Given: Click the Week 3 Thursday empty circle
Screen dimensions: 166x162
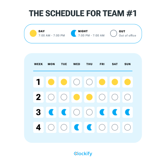Looking at the screenshot, I should [x=89, y=112].
